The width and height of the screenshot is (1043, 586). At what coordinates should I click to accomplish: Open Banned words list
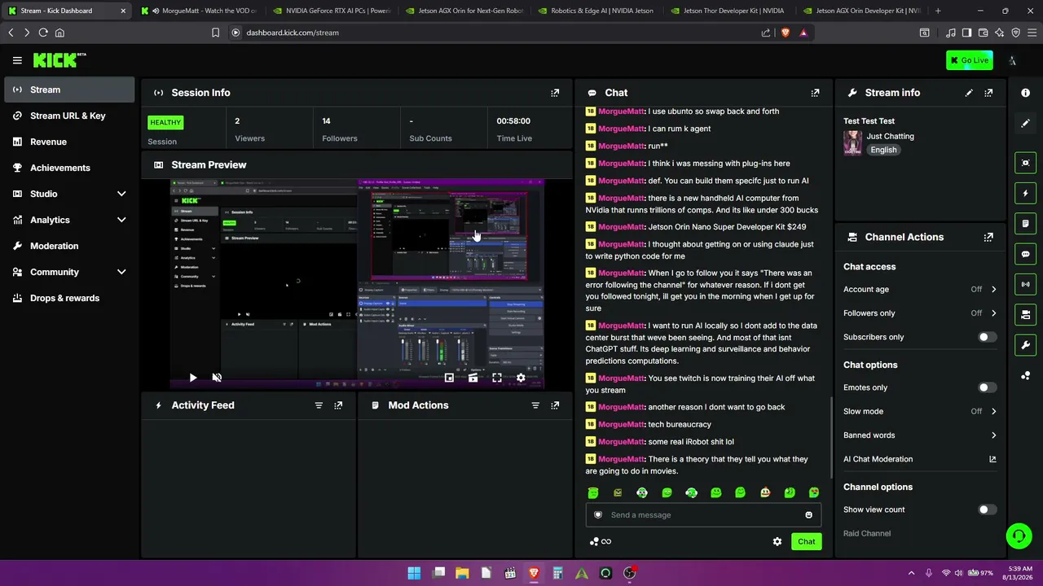920,435
